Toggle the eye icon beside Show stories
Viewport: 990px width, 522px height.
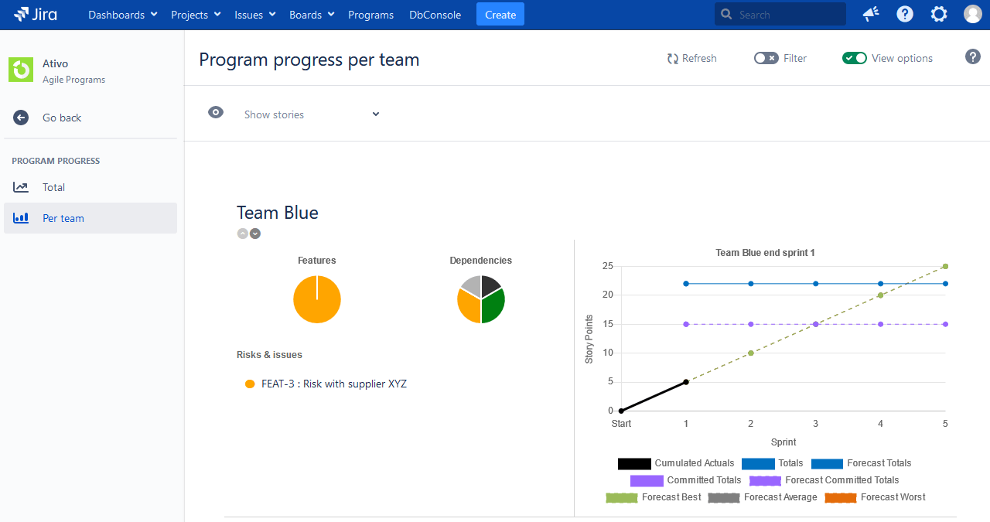[216, 112]
